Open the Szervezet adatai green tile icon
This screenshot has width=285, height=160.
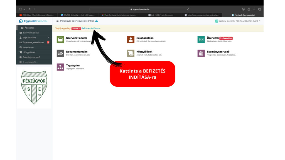[x=60, y=39]
